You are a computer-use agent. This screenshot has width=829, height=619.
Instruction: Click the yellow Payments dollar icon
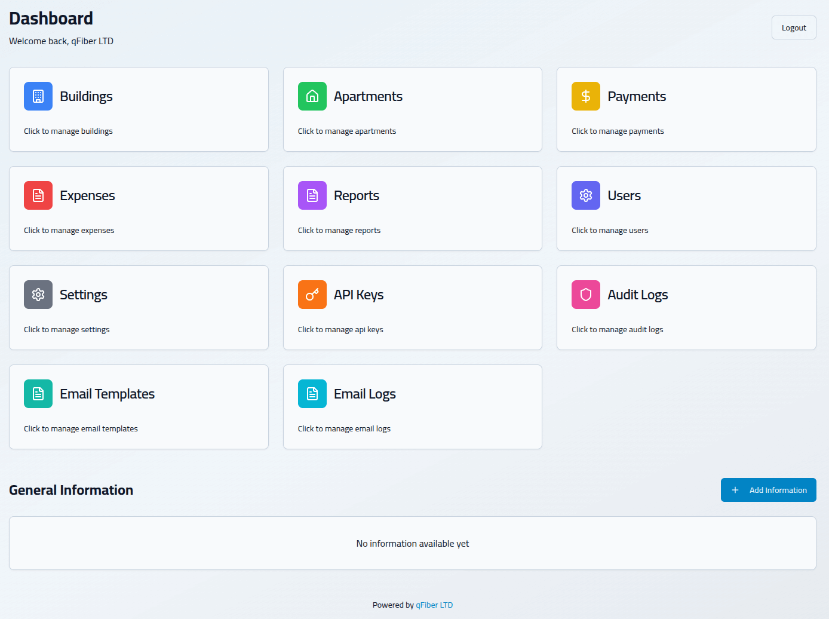click(x=586, y=96)
